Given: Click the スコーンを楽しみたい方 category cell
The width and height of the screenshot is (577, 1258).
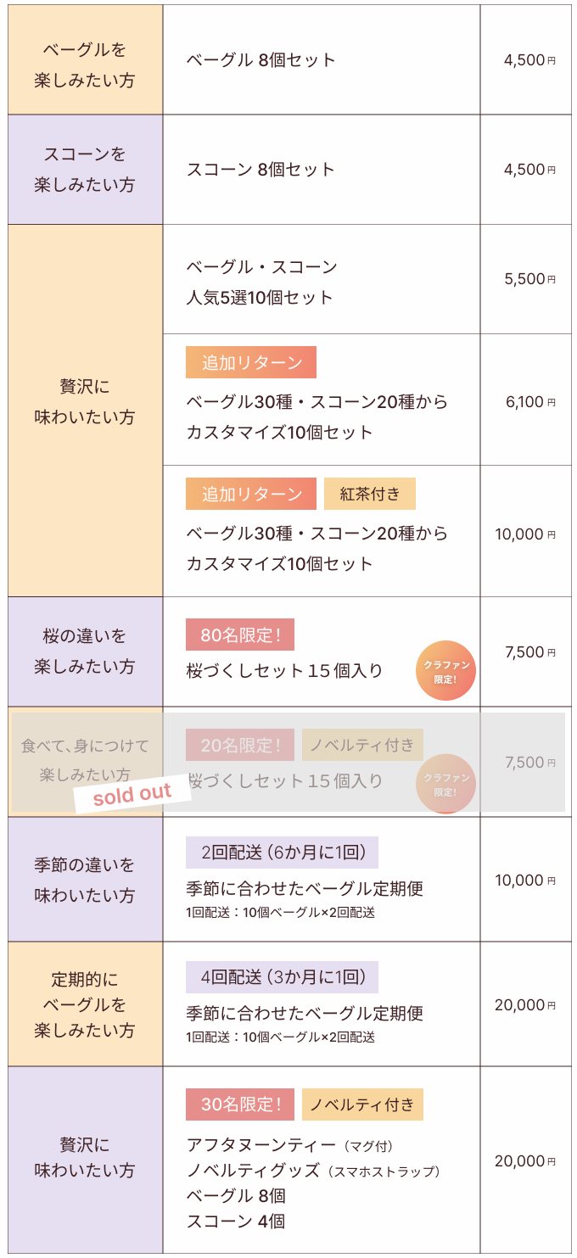Looking at the screenshot, I should coord(85,170).
